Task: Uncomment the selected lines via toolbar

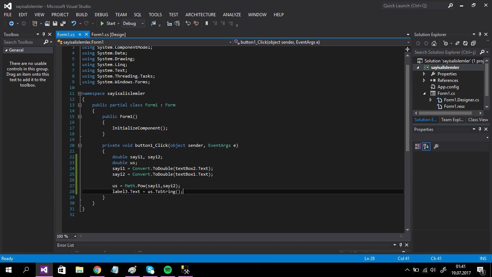Action: click(196, 23)
